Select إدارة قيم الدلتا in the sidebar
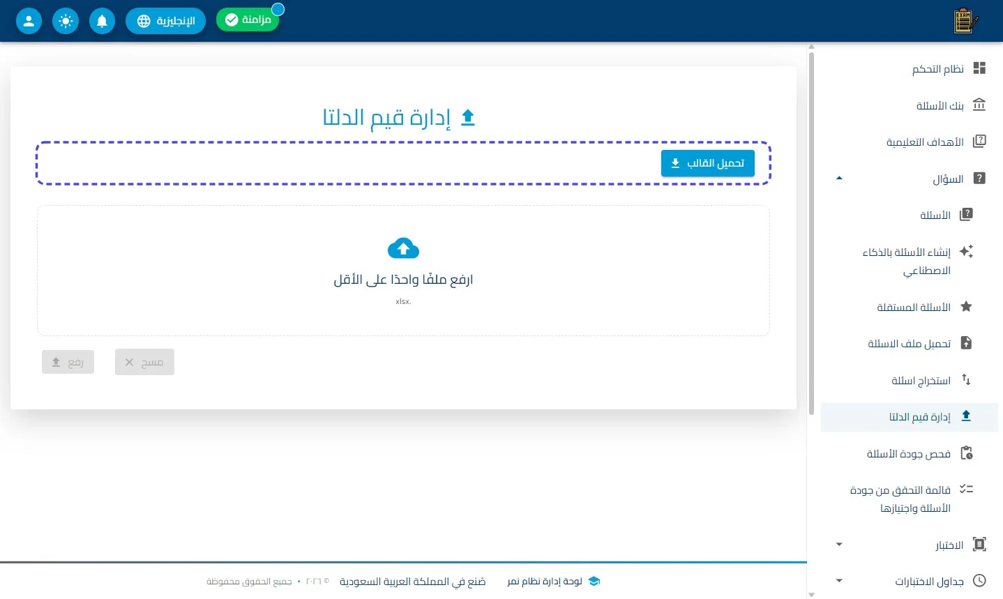Viewport: 1003px width, 599px height. click(x=910, y=416)
